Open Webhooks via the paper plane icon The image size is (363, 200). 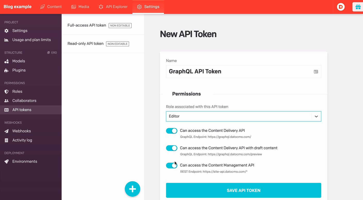coord(7,131)
